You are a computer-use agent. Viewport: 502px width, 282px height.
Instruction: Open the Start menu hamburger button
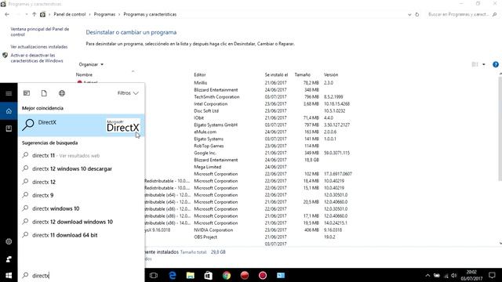point(9,93)
